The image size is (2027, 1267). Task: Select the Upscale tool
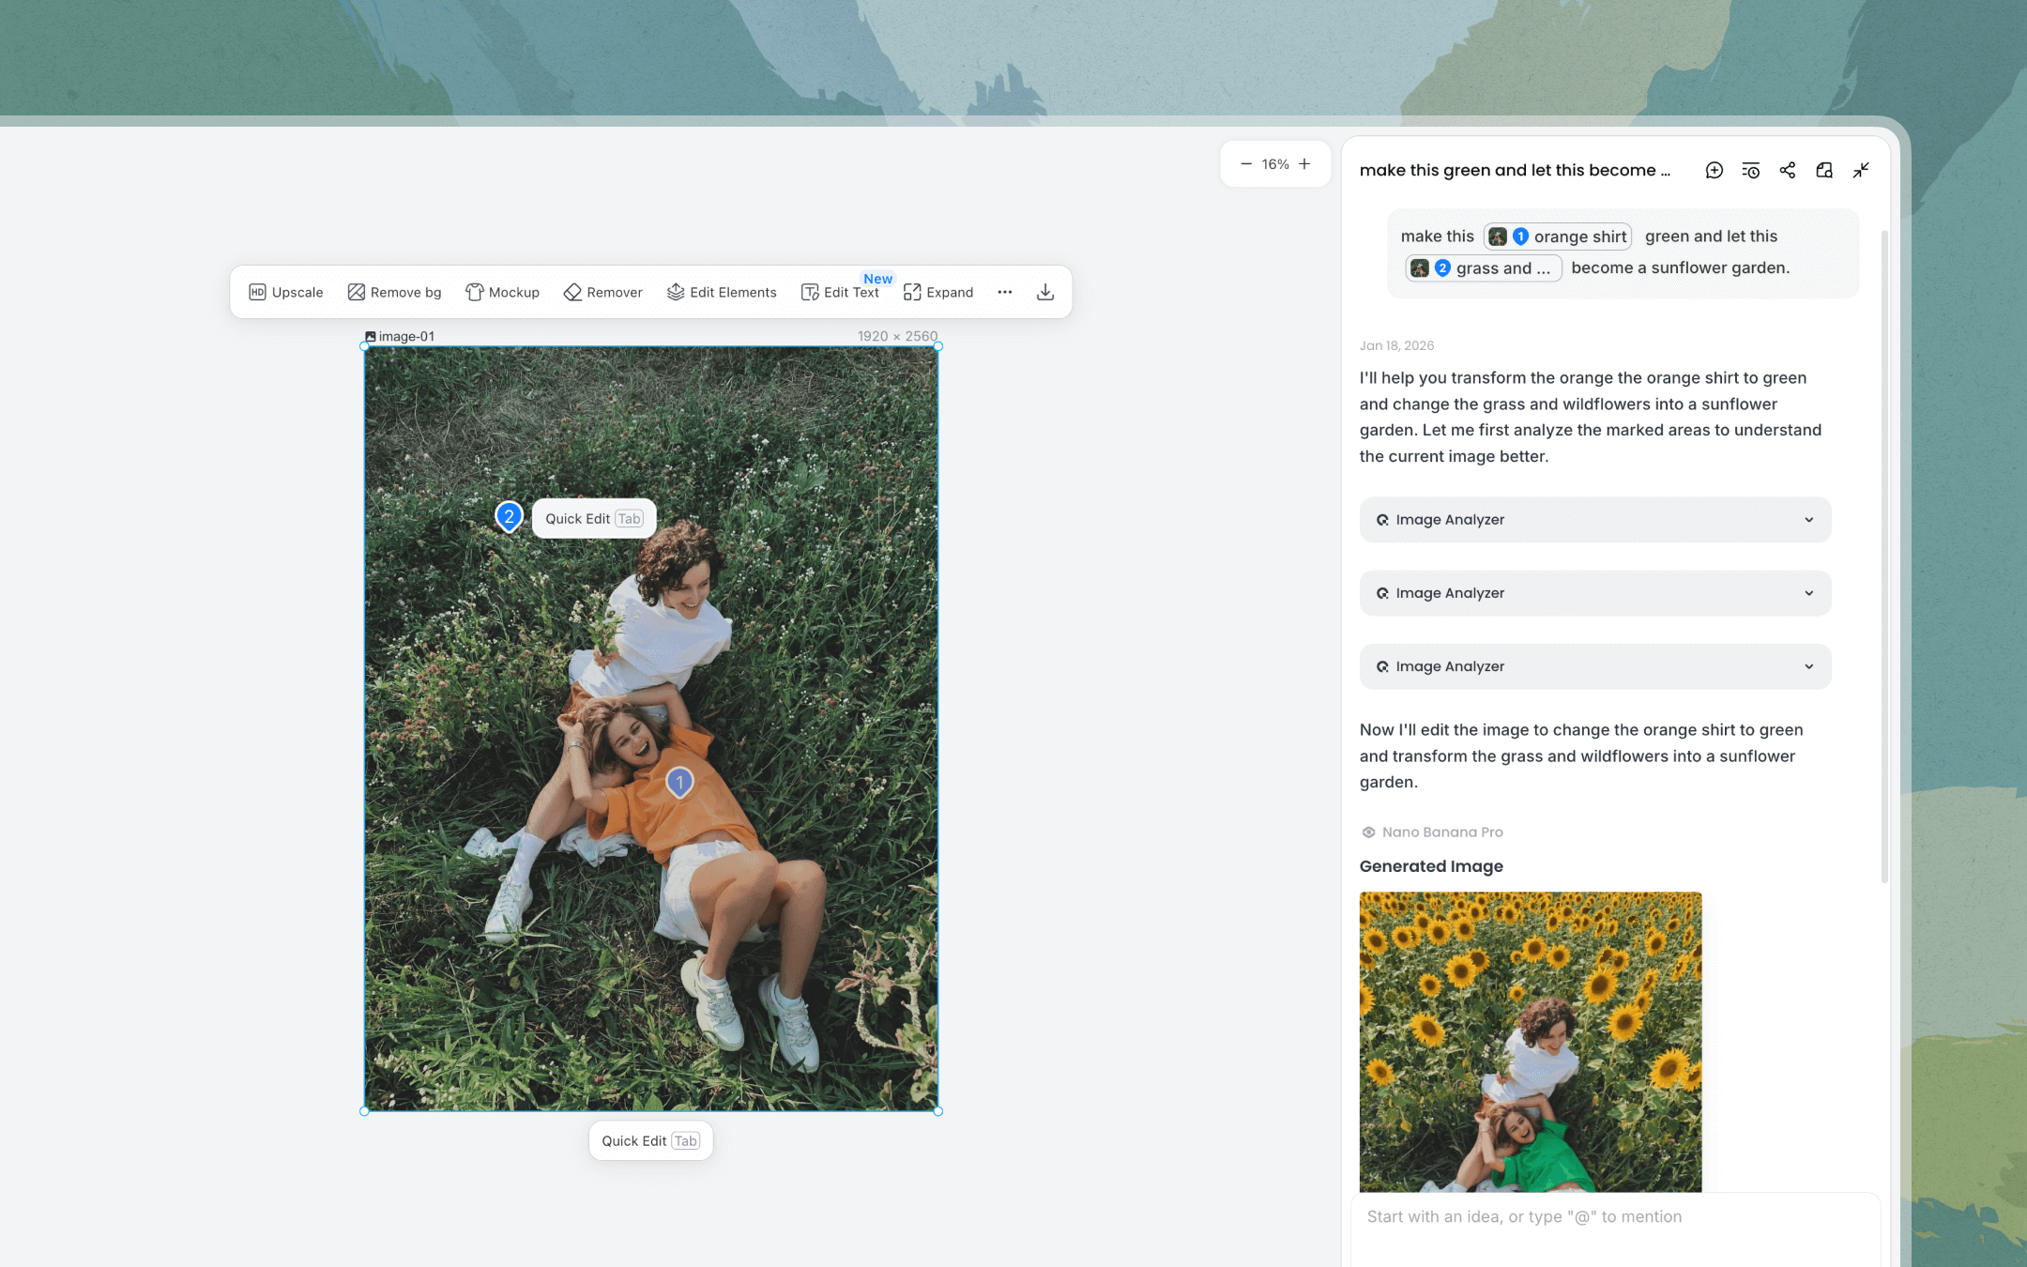coord(286,292)
